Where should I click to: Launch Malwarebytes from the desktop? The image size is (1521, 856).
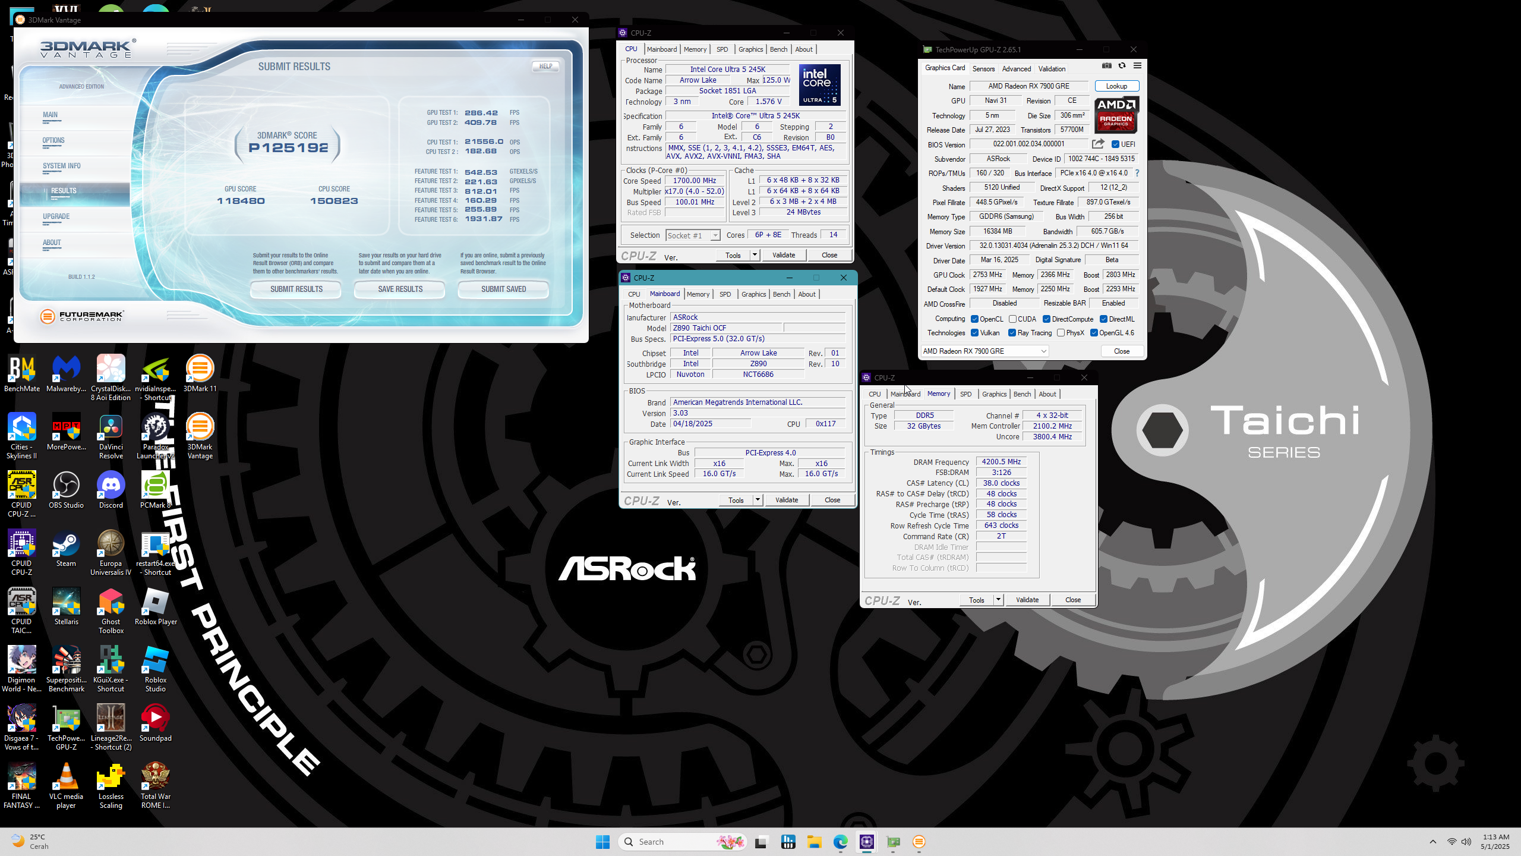(x=66, y=373)
